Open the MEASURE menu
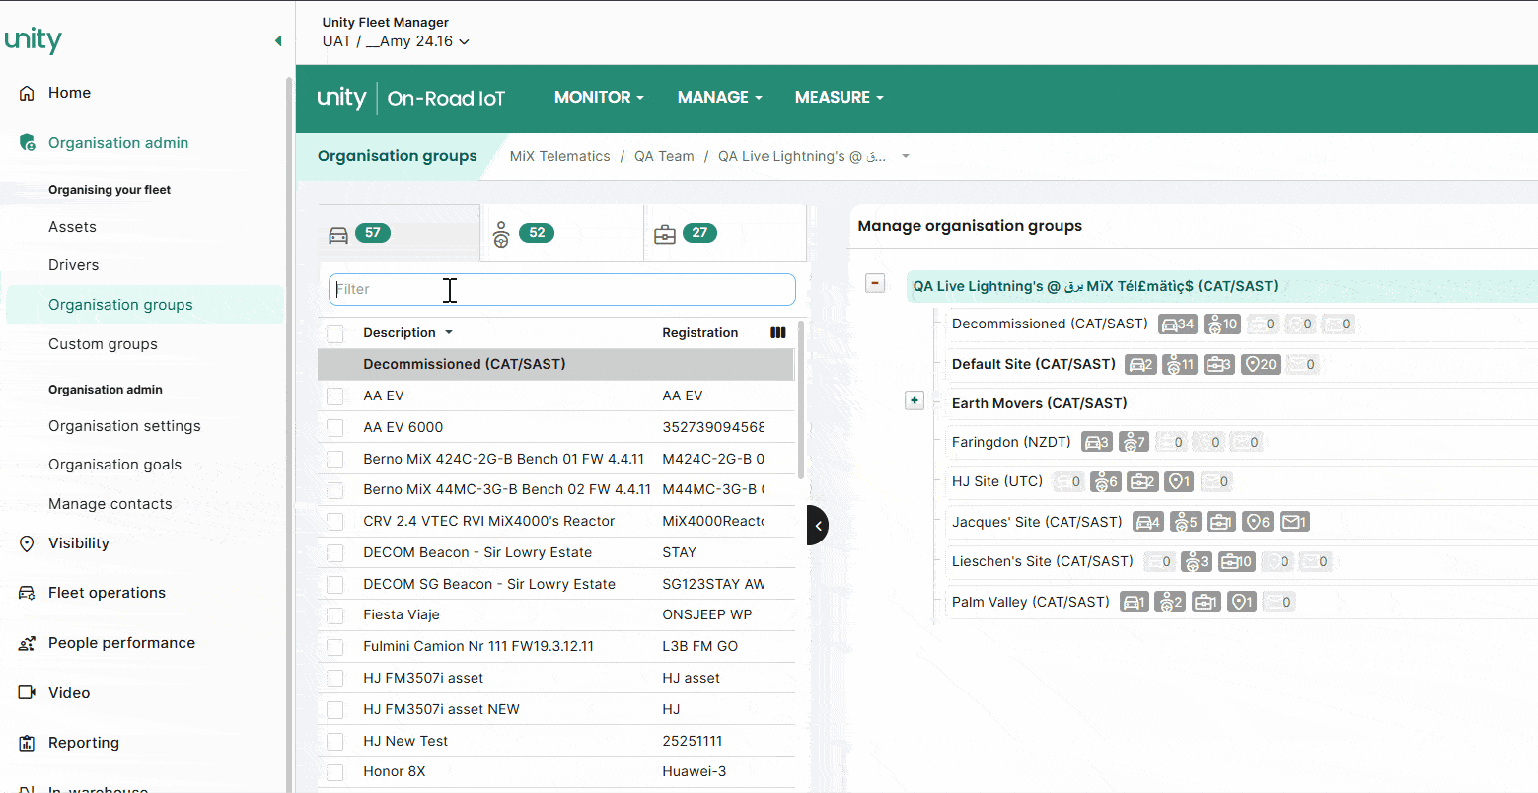This screenshot has height=793, width=1538. coord(840,98)
